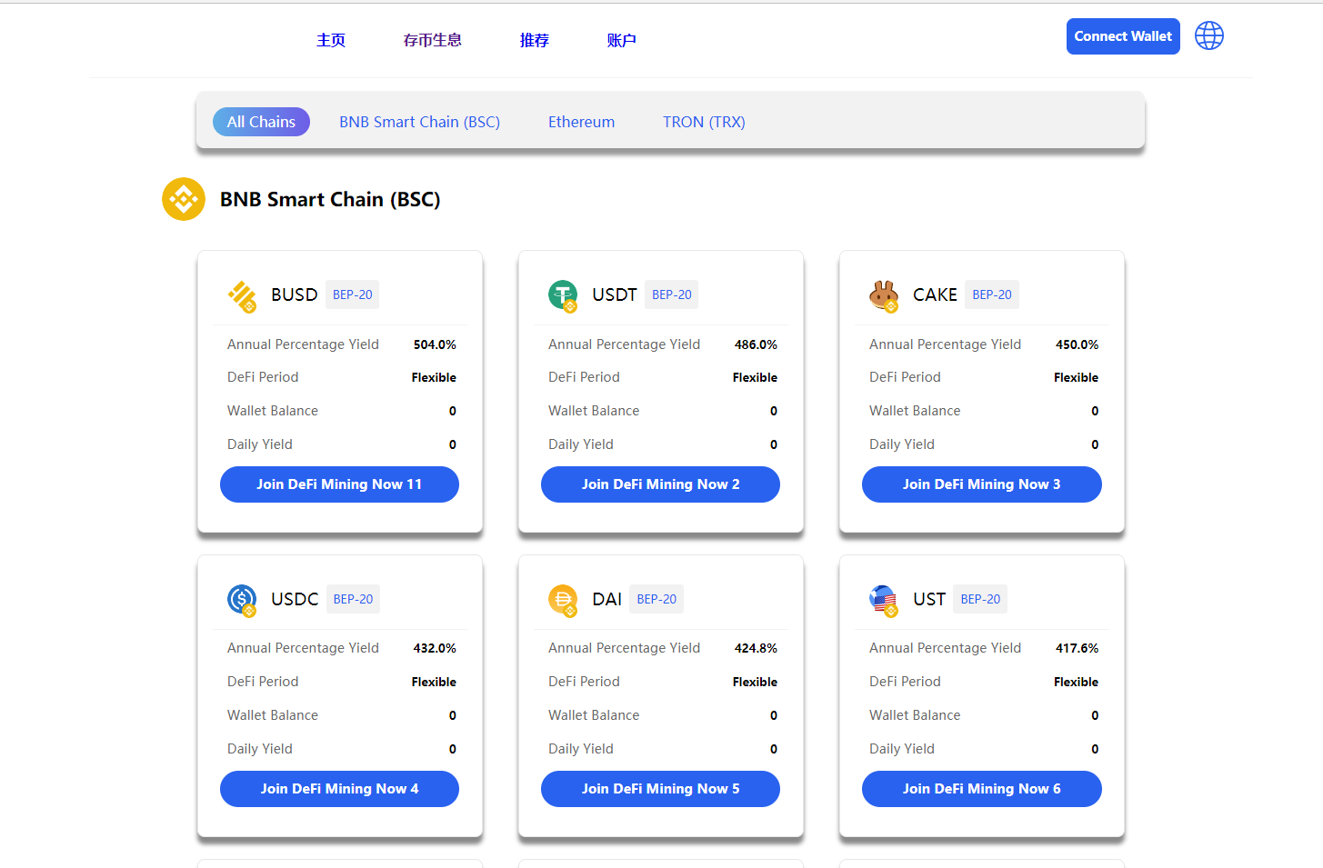
Task: Click Join DeFi Mining Now 4 for USDC
Action: (339, 789)
